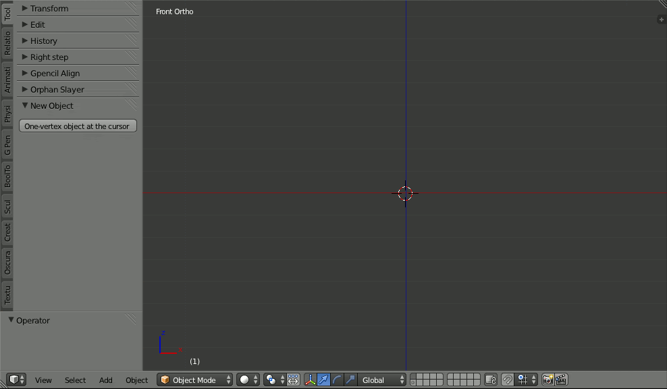Enable the translate manipulator arrow
Screen dimensions: 667x389
click(x=323, y=380)
